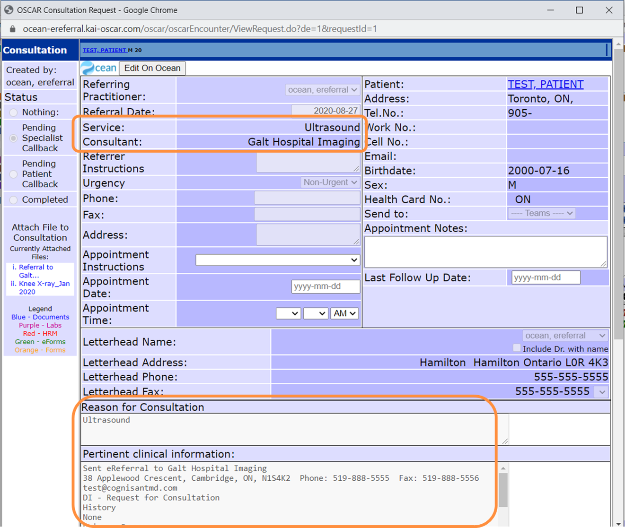Open TEST, PATIENT link in Patient field

click(x=546, y=84)
